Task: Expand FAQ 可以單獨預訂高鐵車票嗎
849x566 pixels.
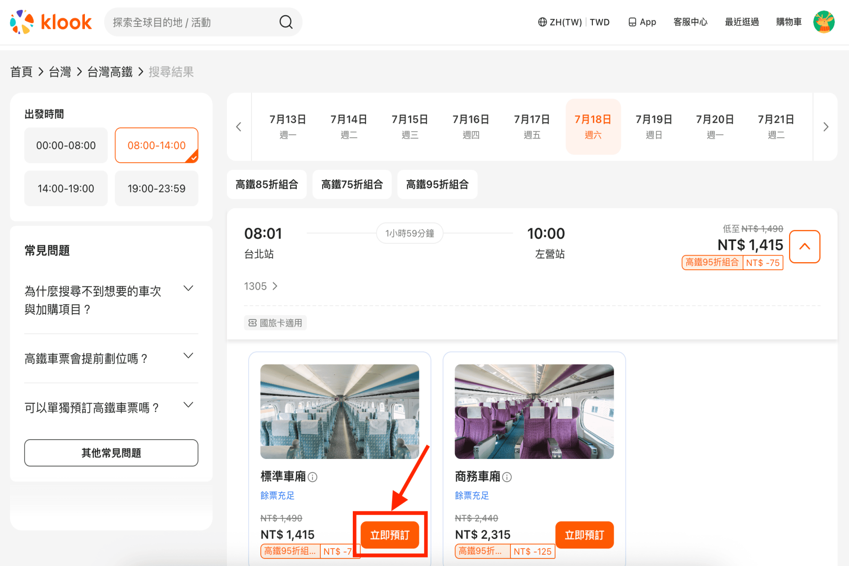Action: (111, 408)
